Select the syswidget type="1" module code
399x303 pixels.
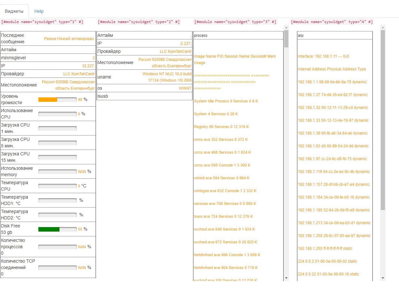point(43,22)
